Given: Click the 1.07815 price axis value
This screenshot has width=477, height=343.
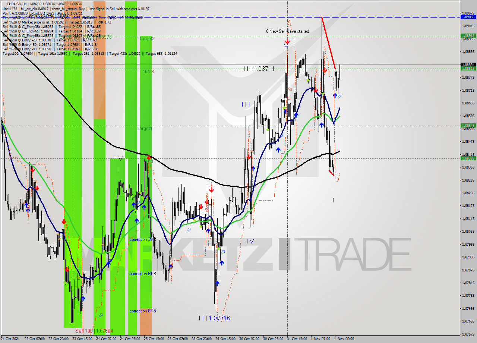Looking at the screenshot, I should 468,283.
